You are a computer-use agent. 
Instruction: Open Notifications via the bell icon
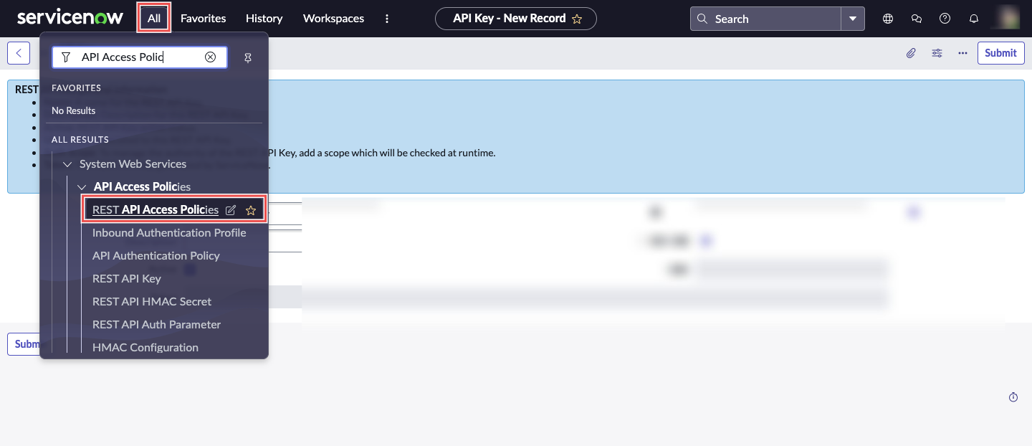[974, 18]
